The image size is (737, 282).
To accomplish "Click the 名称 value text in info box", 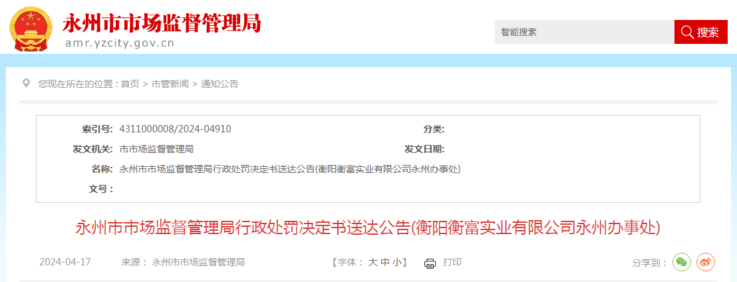I will pyautogui.click(x=290, y=169).
